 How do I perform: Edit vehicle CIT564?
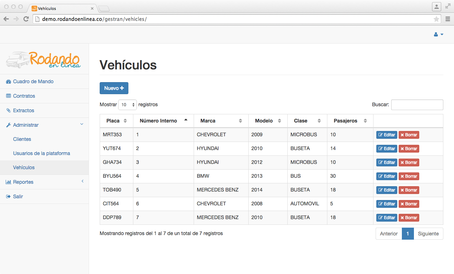tap(387, 204)
